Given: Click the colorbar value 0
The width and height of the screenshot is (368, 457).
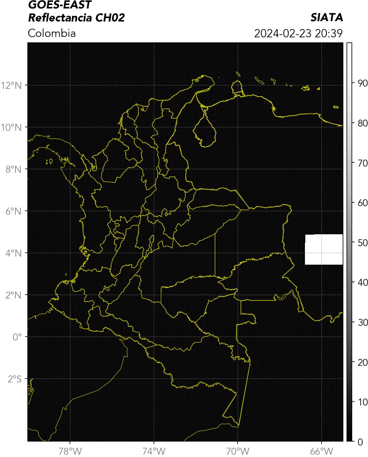Looking at the screenshot, I should 360,442.
